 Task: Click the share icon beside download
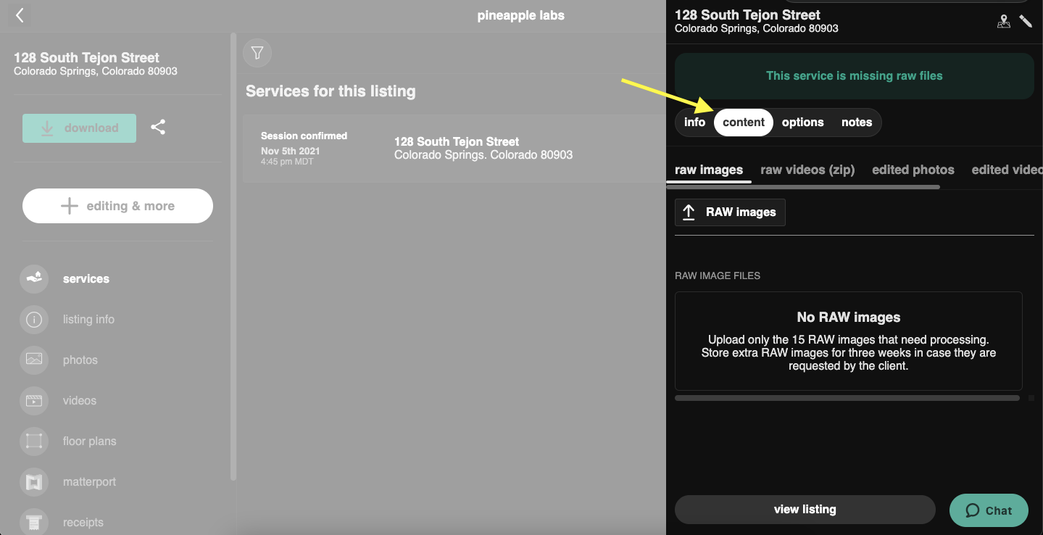[158, 128]
